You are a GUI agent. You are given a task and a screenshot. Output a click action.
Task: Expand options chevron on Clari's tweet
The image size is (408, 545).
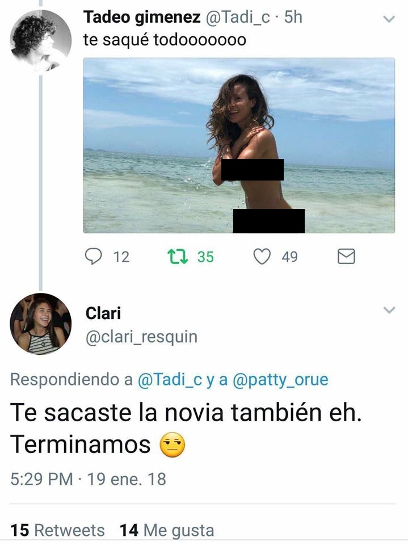point(389,310)
